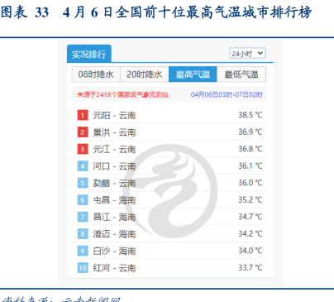Image resolution: width=334 pixels, height=302 pixels.
Task: Click the blue rank 8 badge
Action: (83, 234)
